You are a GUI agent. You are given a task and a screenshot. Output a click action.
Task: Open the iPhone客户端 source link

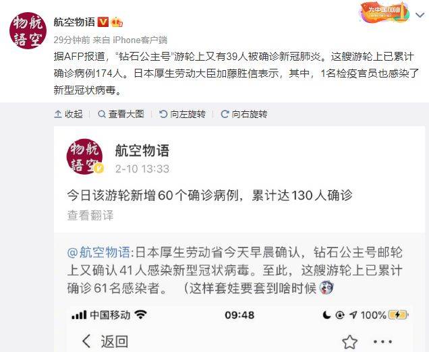[140, 40]
